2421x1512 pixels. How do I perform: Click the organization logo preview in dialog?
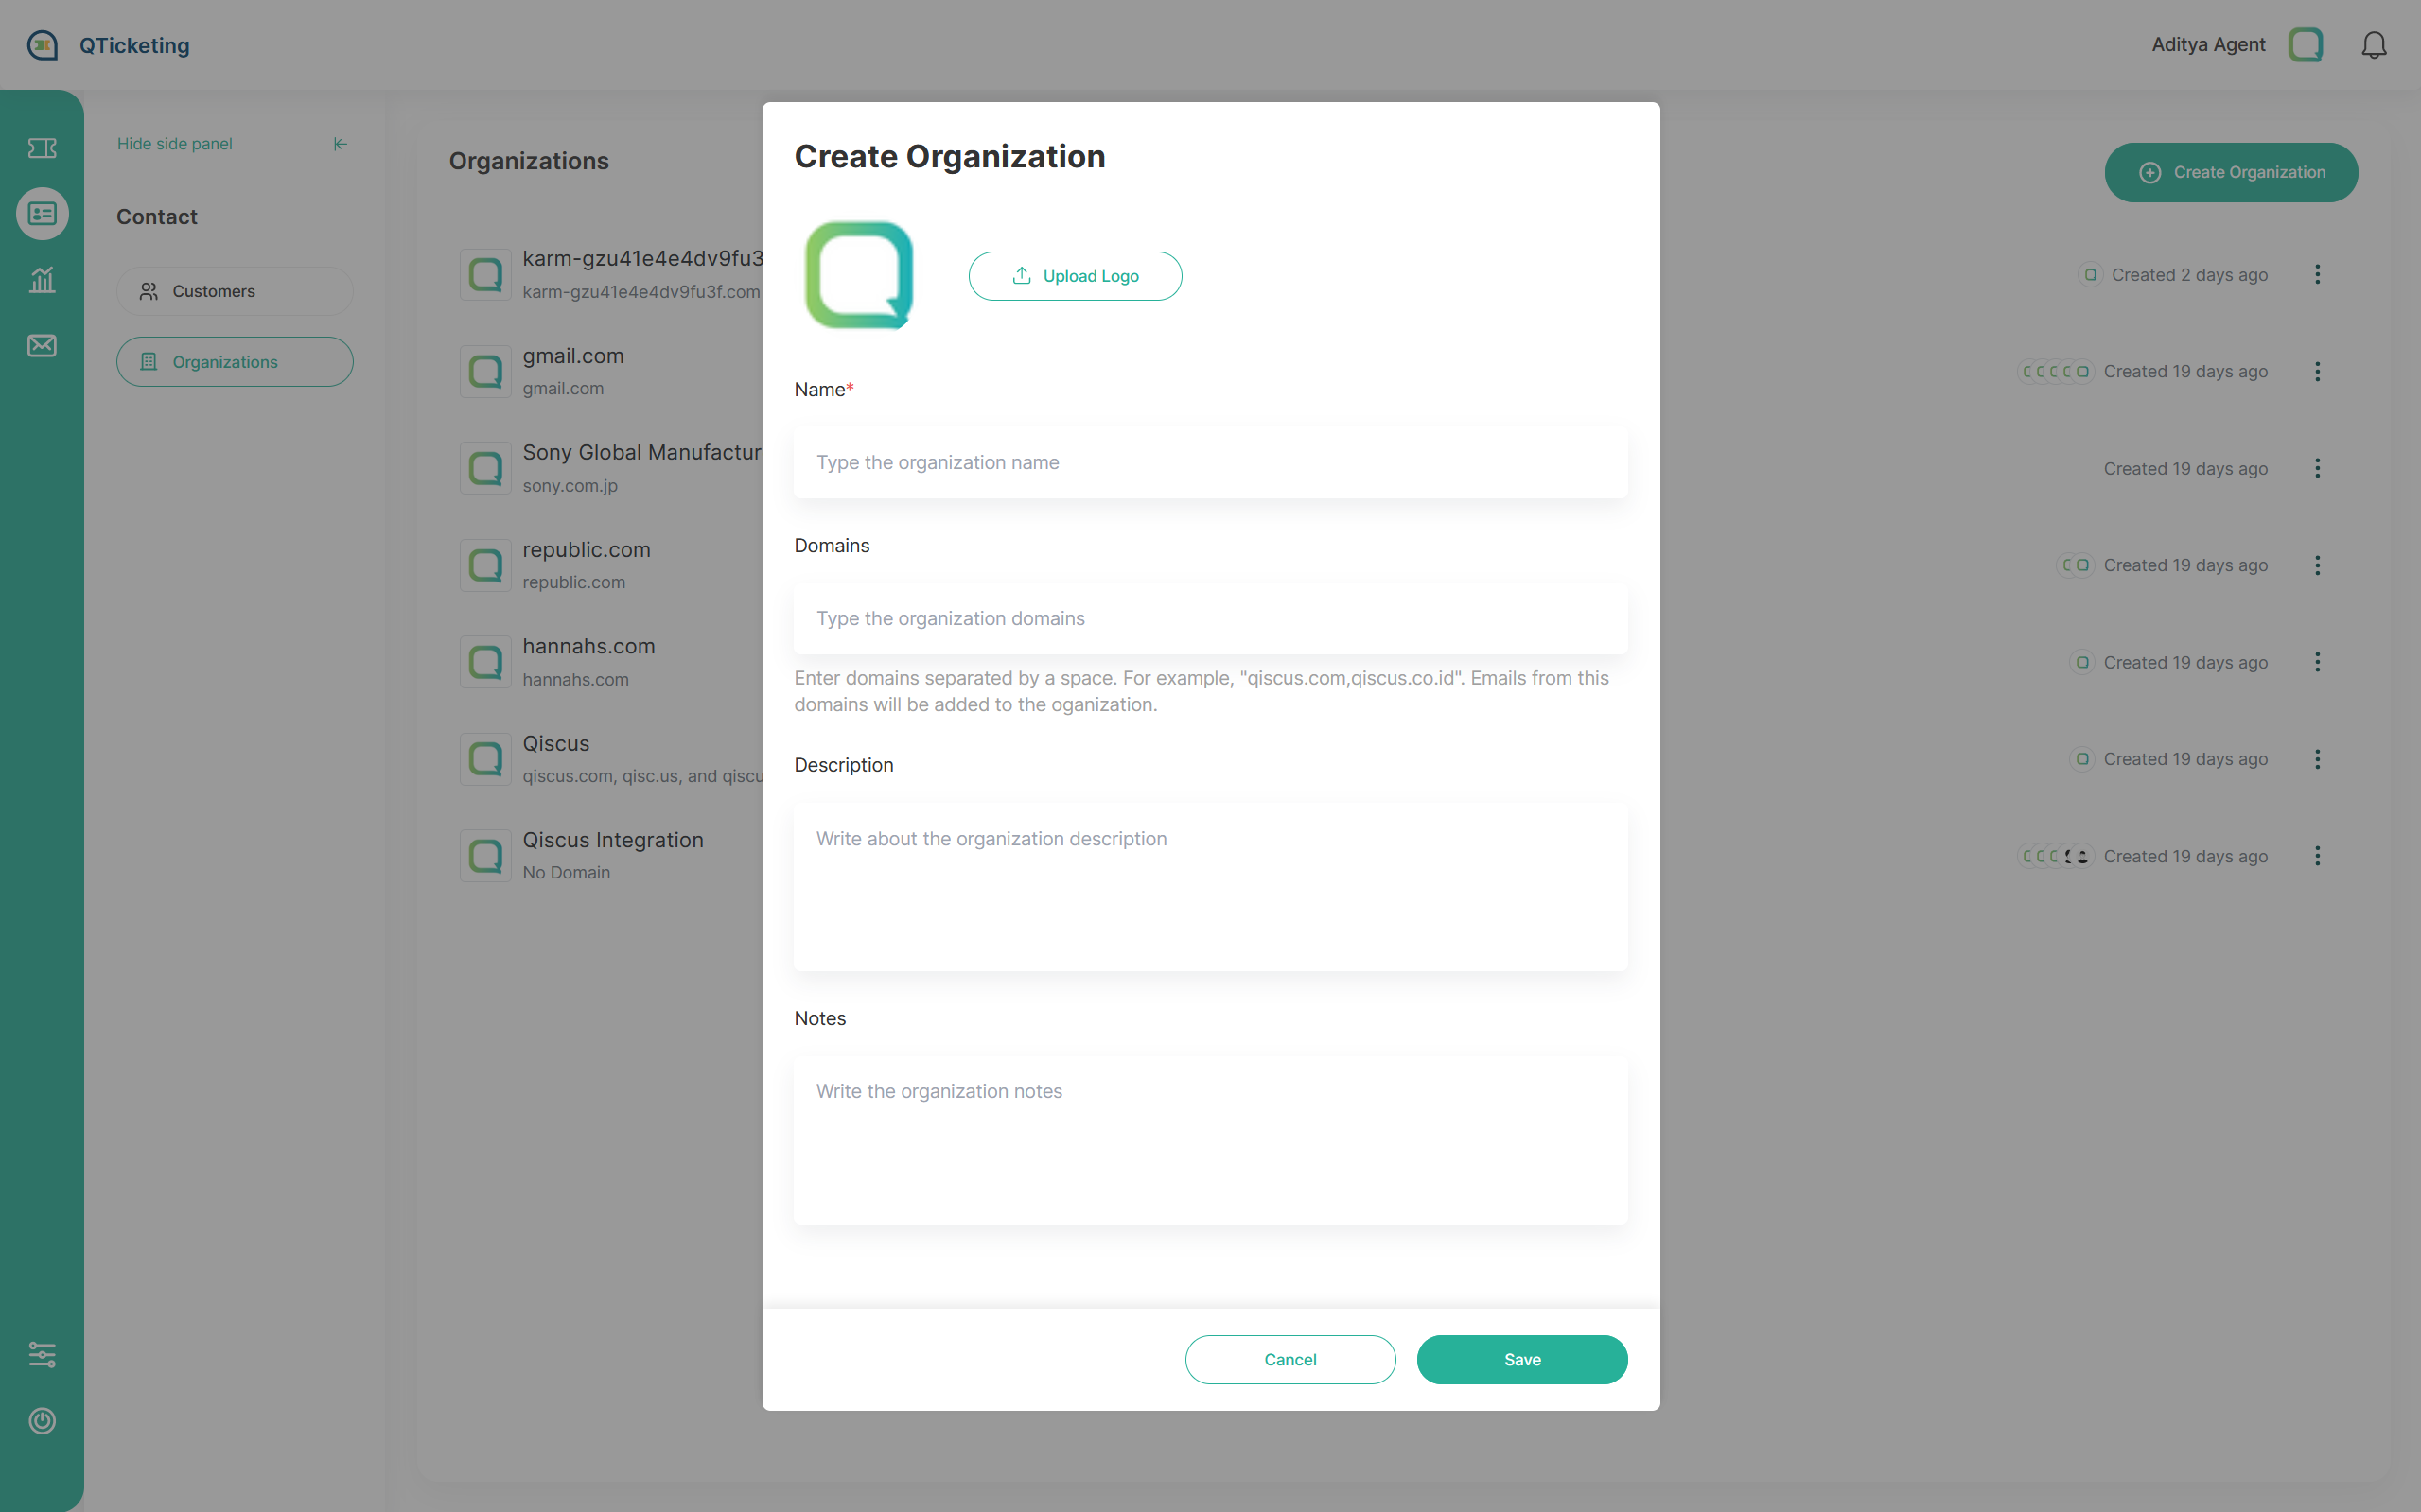859,275
